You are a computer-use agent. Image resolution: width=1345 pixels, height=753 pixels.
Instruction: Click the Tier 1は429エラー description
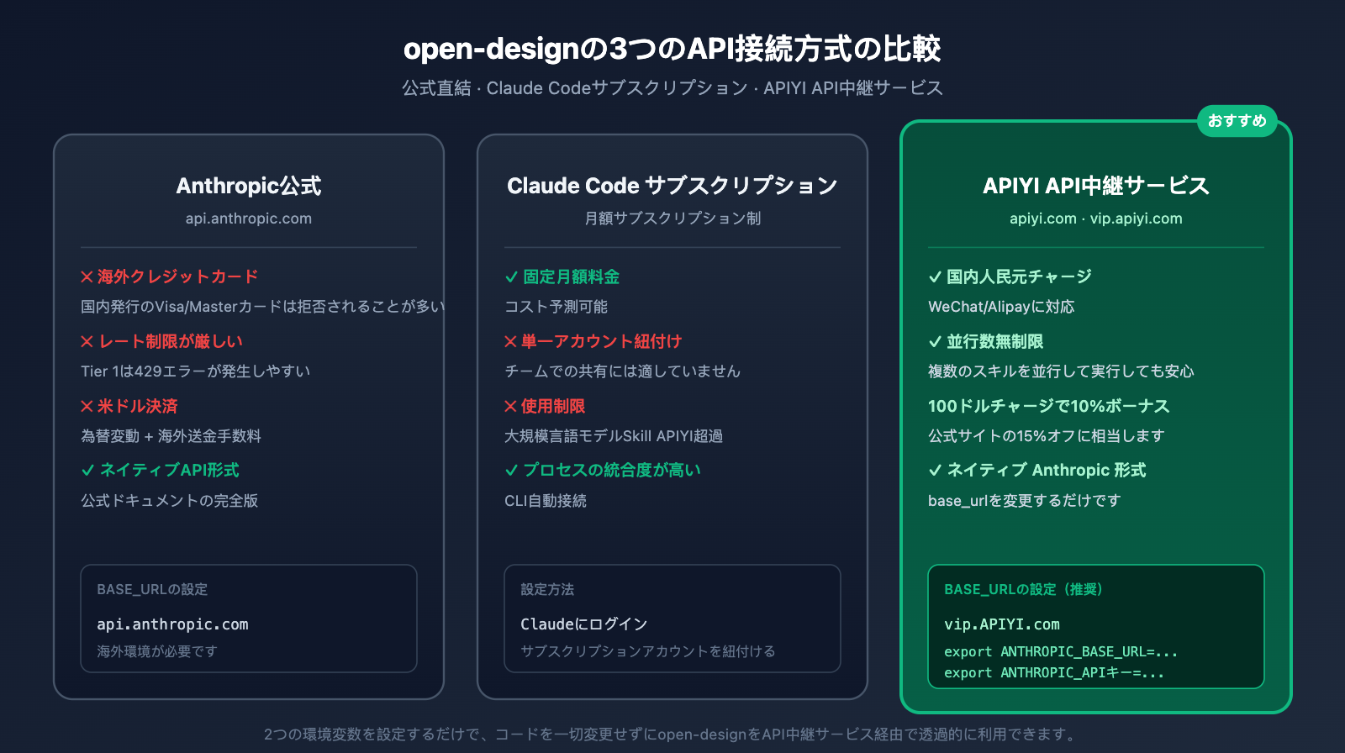[x=196, y=371]
